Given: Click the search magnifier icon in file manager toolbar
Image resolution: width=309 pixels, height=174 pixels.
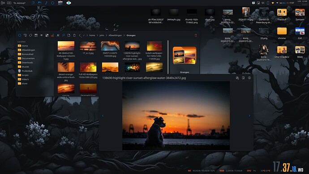Looking at the screenshot, I should (64, 35).
